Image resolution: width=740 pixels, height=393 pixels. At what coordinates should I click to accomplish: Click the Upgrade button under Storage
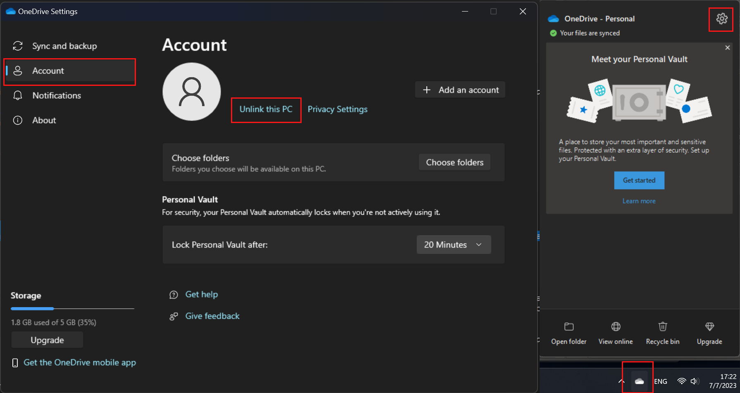pos(47,340)
